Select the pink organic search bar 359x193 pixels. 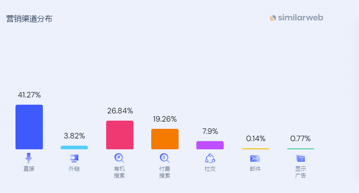120,135
